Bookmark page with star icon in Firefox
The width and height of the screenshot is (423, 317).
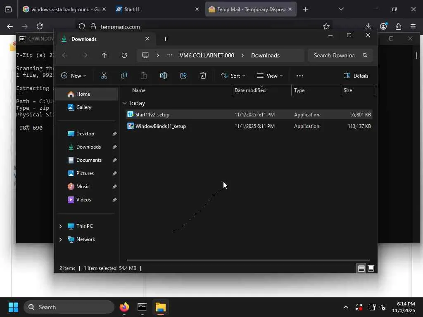[x=326, y=26]
